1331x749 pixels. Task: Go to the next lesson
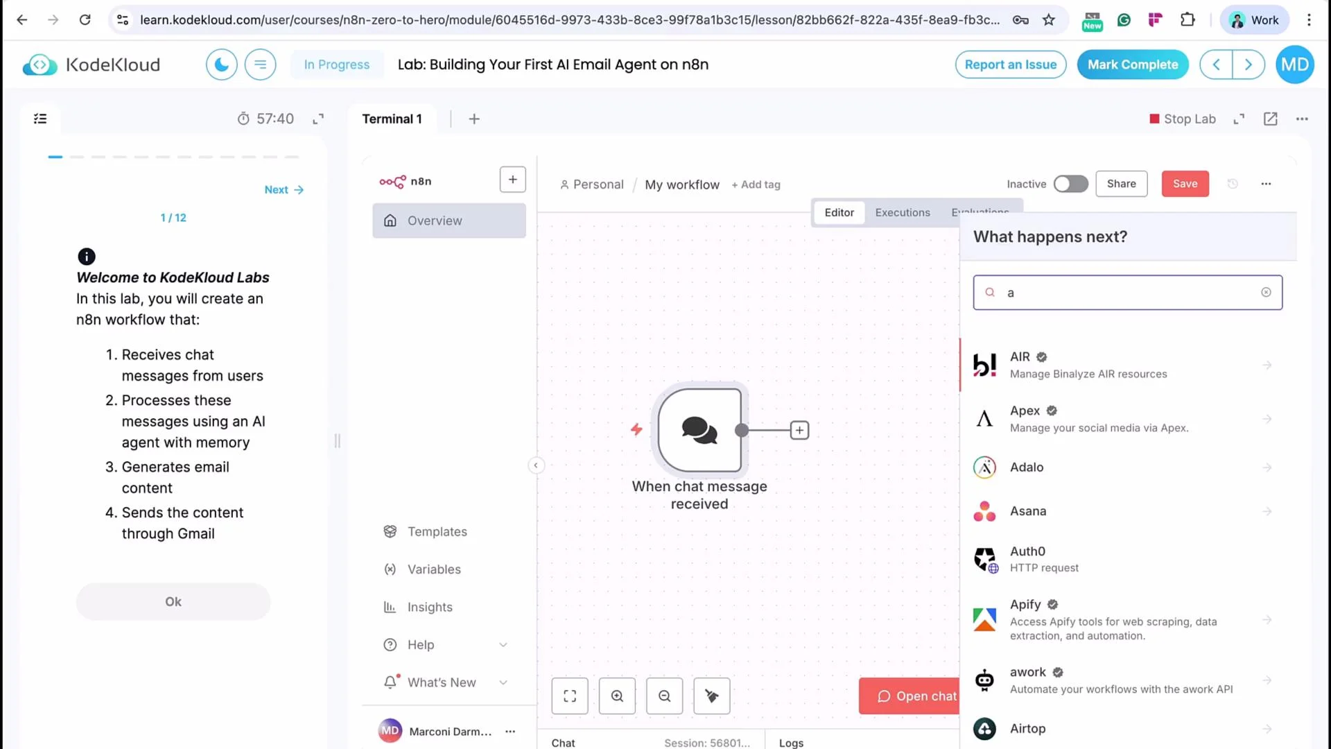(1249, 64)
